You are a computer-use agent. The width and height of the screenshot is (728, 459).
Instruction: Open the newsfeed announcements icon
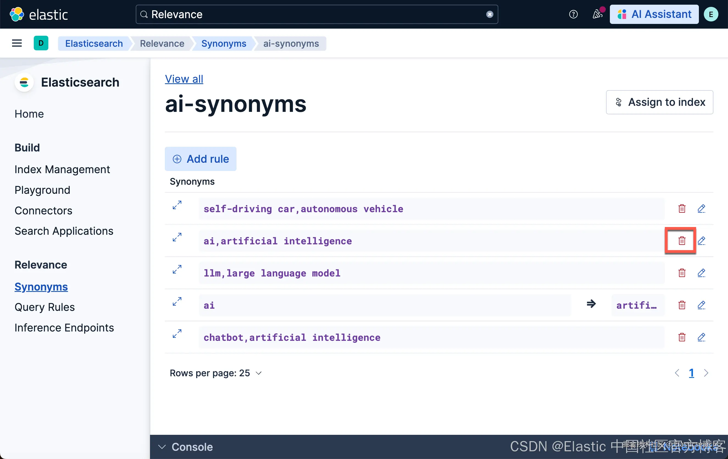pyautogui.click(x=597, y=14)
